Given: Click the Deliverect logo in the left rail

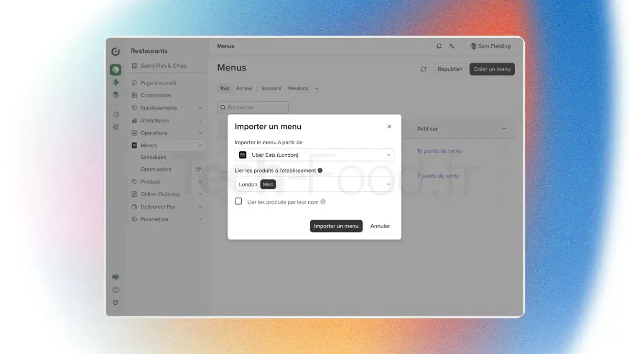Looking at the screenshot, I should [116, 51].
